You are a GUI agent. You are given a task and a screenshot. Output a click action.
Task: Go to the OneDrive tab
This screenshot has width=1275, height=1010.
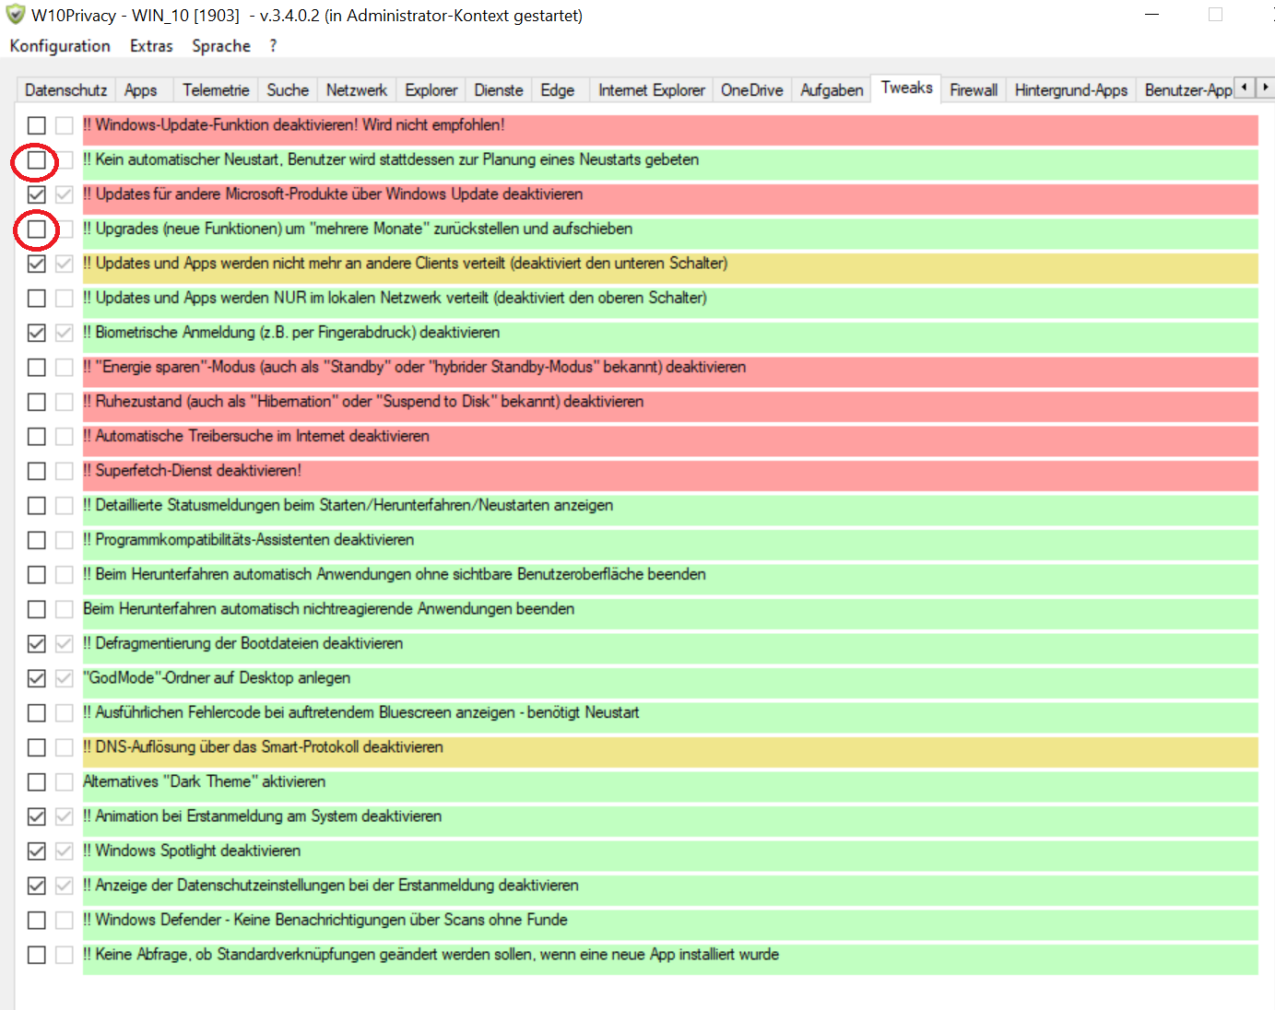click(x=751, y=90)
